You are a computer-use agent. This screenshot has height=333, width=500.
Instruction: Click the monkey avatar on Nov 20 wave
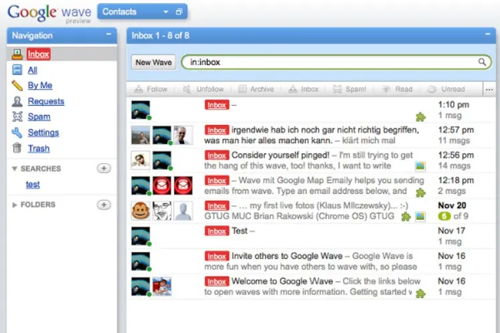click(x=141, y=211)
